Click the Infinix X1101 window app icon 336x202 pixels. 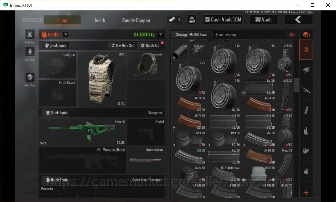[6, 5]
